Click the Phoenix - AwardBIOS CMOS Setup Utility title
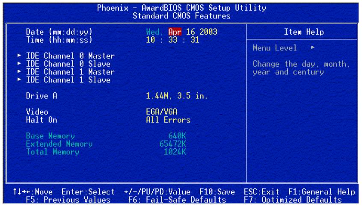This screenshot has width=362, height=206. point(181,8)
